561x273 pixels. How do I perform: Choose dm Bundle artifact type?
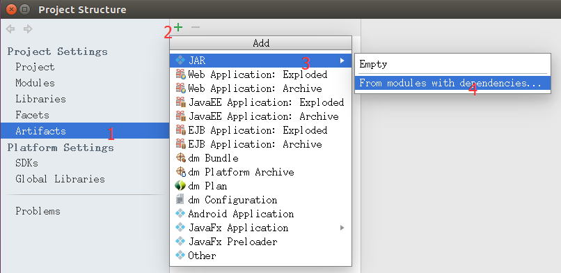click(260, 158)
